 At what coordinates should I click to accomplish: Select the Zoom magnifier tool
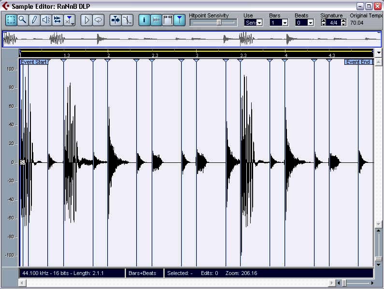click(22, 20)
